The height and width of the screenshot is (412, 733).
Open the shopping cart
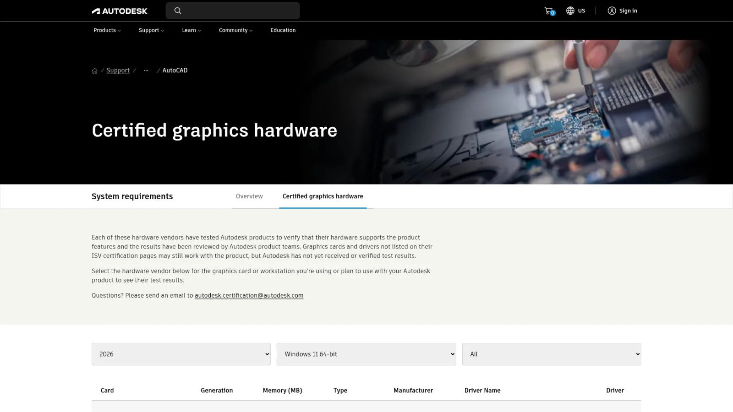coord(549,11)
